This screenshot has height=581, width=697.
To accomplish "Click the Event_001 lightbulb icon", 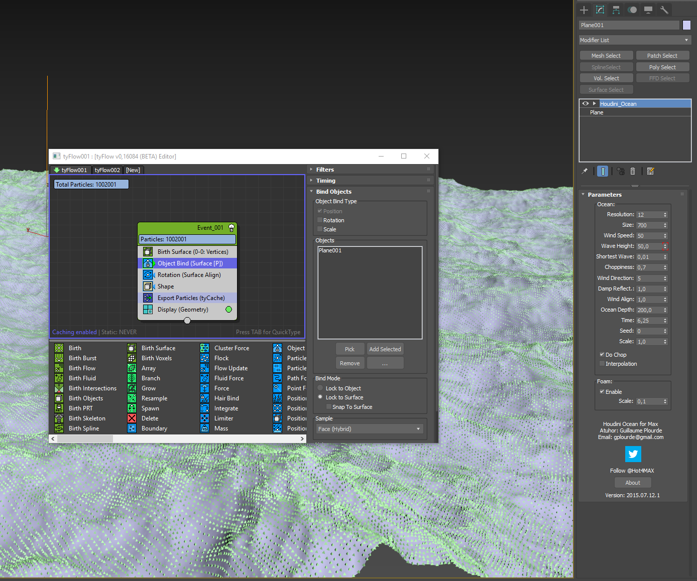I will tap(231, 228).
